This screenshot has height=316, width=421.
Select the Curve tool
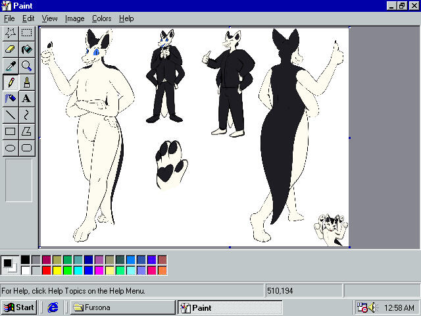pos(26,115)
